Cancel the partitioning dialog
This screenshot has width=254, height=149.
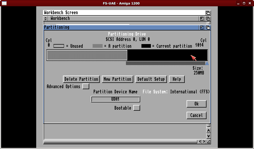click(197, 115)
